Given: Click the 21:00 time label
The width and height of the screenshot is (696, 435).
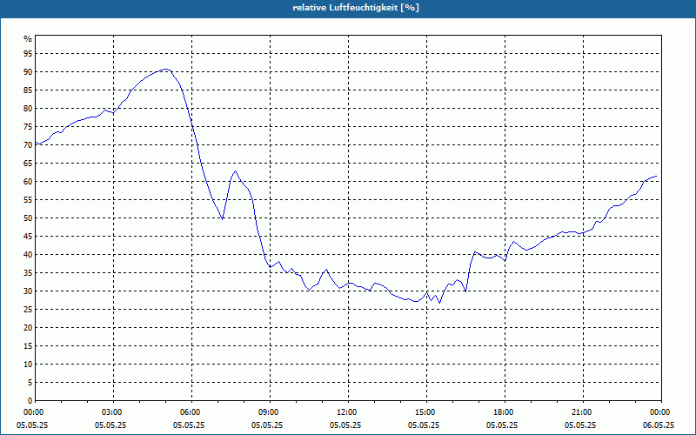Looking at the screenshot, I should click(x=583, y=412).
